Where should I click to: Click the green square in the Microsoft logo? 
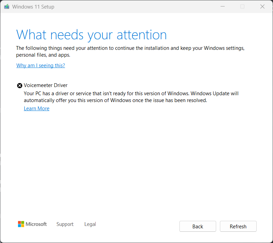(x=22, y=223)
